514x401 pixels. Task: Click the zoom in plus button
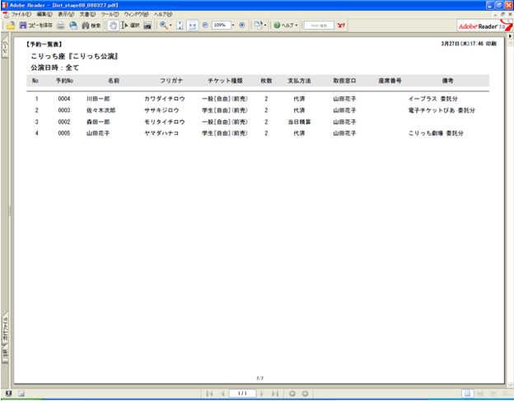coord(241,26)
